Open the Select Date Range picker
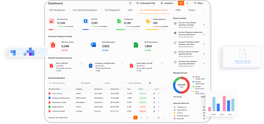The height and width of the screenshot is (124, 264). (x=140, y=83)
